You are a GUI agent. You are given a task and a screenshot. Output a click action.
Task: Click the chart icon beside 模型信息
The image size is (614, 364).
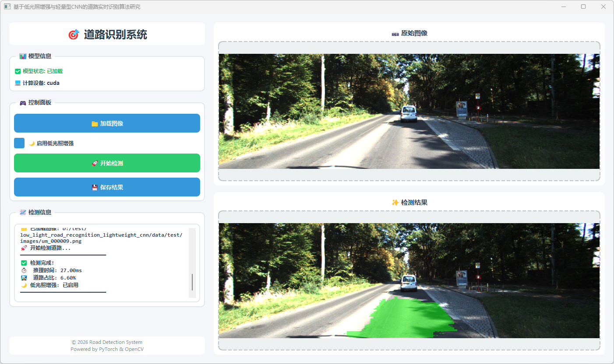(x=23, y=56)
